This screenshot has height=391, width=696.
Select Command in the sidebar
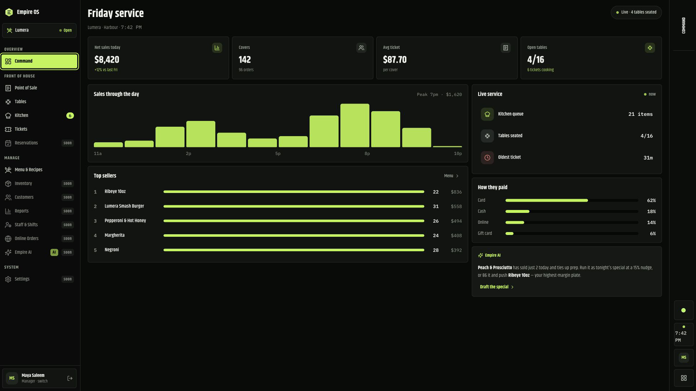tap(39, 61)
